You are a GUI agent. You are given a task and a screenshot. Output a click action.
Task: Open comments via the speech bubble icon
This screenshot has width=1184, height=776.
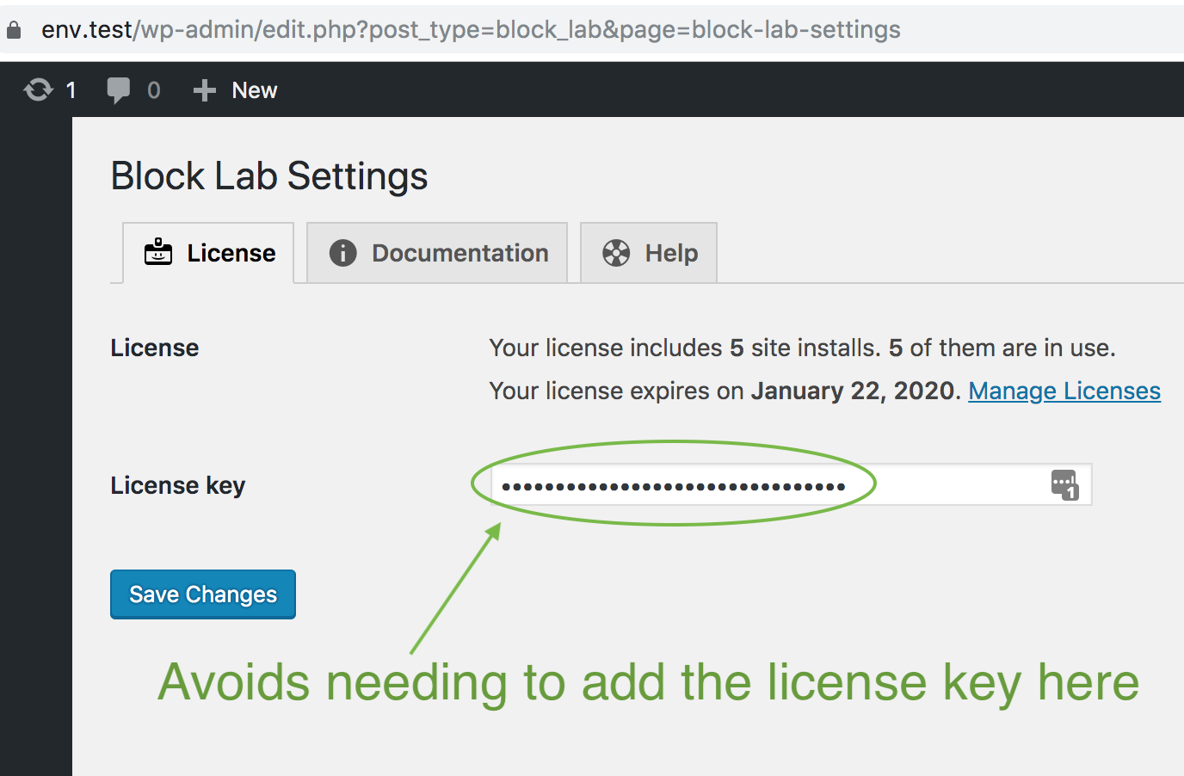(x=120, y=89)
